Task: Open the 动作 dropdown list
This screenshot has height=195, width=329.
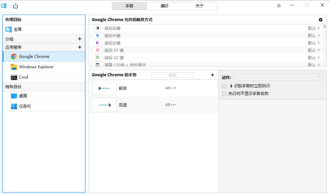Action: [x=278, y=77]
